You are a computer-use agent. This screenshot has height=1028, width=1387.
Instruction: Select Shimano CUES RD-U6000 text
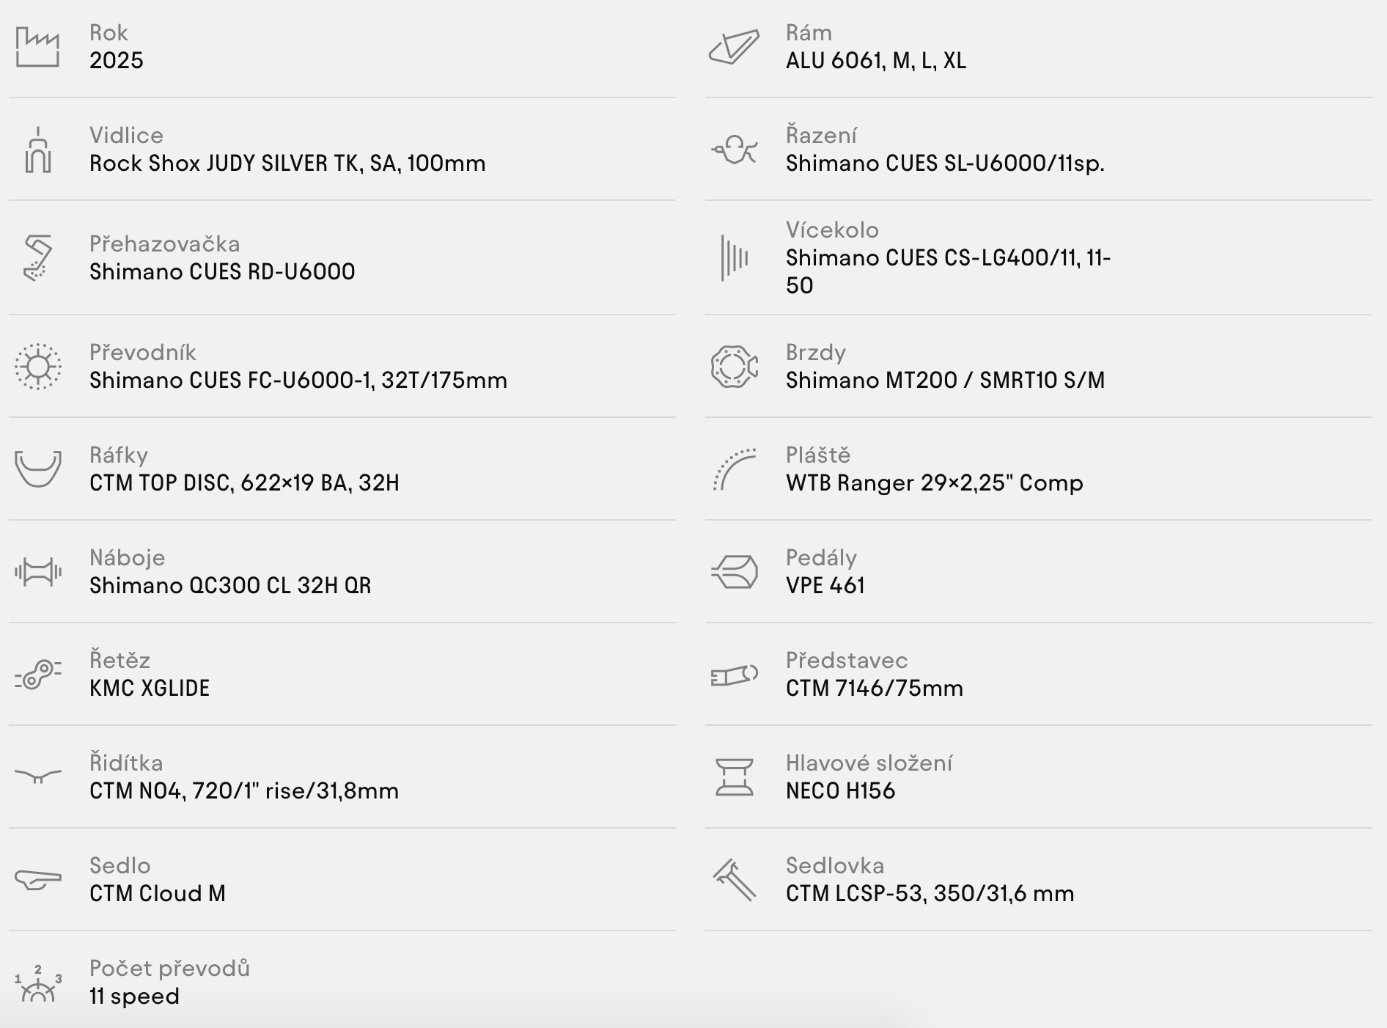coord(222,271)
